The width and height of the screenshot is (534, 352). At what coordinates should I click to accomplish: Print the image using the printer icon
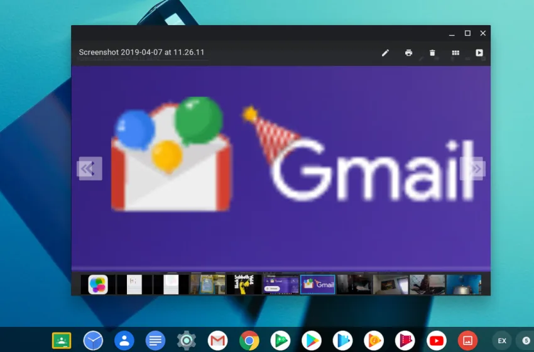click(x=409, y=53)
